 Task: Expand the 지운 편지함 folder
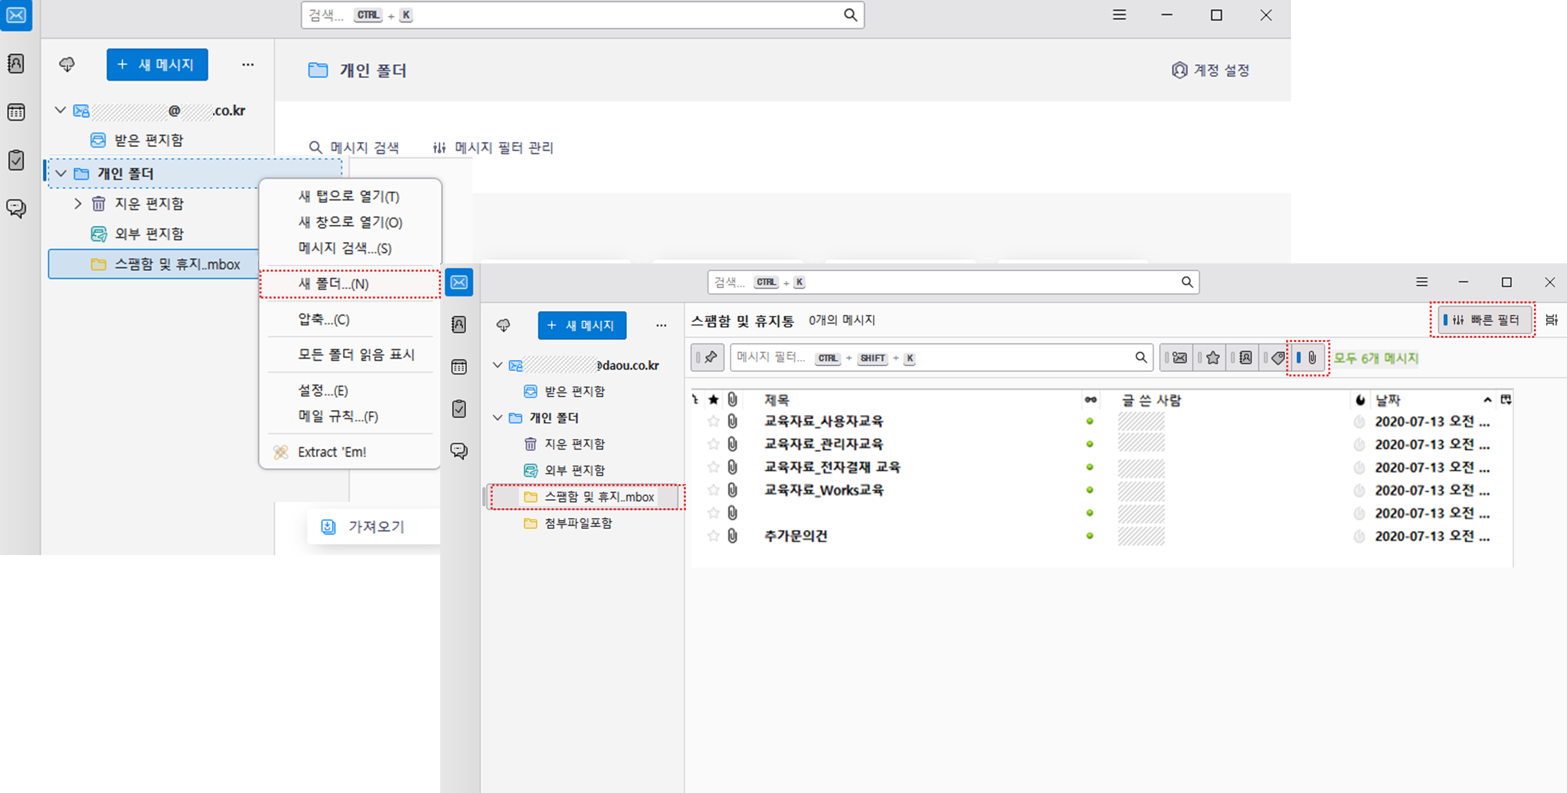click(x=78, y=203)
